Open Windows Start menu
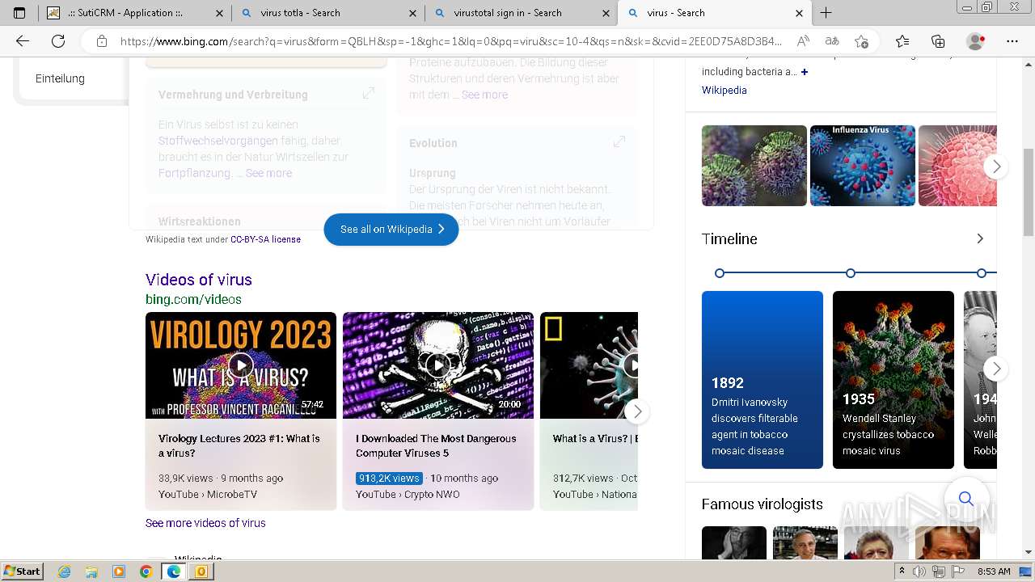 [x=23, y=571]
